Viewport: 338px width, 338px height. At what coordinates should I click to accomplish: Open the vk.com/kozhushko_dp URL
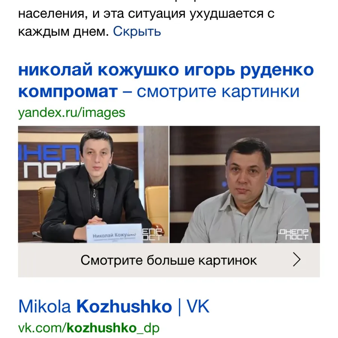(89, 328)
